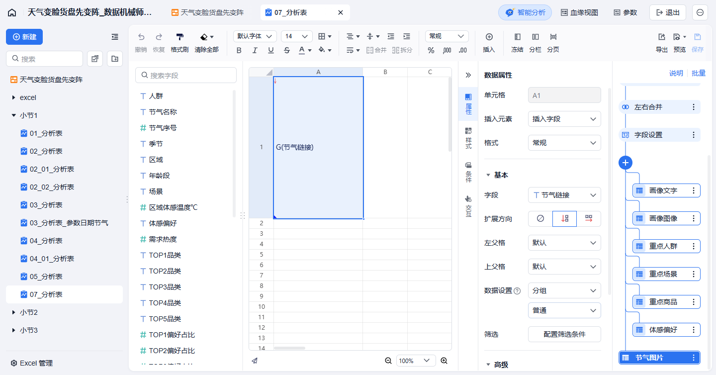Zoom in with the plus magnifier
The width and height of the screenshot is (716, 375).
444,361
